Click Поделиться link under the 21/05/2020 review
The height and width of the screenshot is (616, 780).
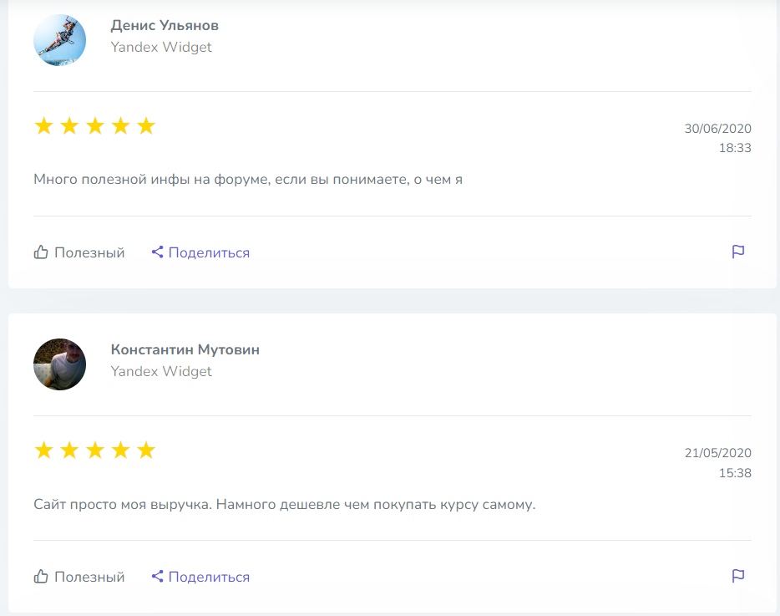tap(209, 577)
